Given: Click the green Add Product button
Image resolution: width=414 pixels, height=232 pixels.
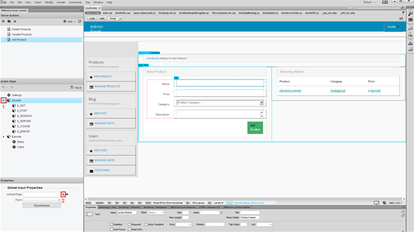Looking at the screenshot, I should pos(255,128).
